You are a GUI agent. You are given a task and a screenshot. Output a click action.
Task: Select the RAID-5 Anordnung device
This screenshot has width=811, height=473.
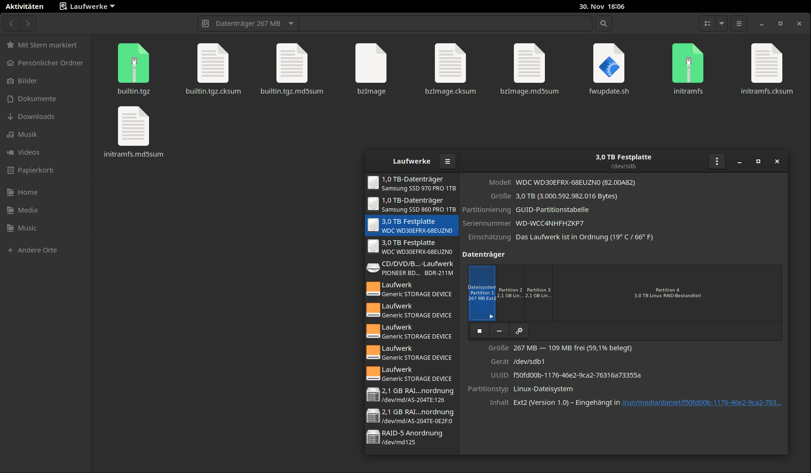(x=412, y=437)
